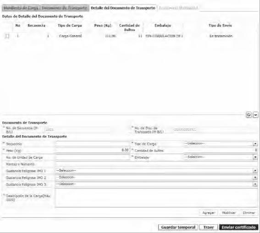This screenshot has height=233, width=260.
Task: Click the Modificar button
Action: tap(229, 213)
